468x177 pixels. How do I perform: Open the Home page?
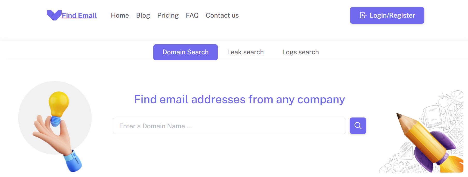pyautogui.click(x=120, y=16)
